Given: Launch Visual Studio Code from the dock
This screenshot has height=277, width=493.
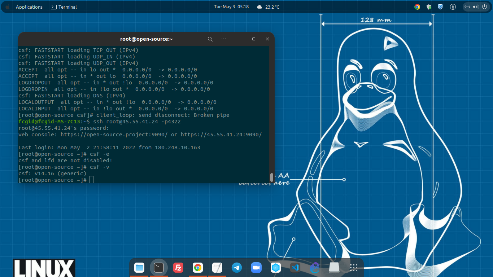Looking at the screenshot, I should pos(295,268).
